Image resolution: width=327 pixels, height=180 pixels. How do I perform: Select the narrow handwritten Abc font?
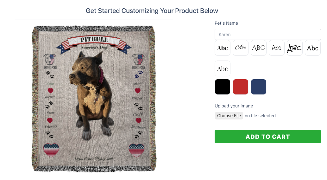point(277,48)
